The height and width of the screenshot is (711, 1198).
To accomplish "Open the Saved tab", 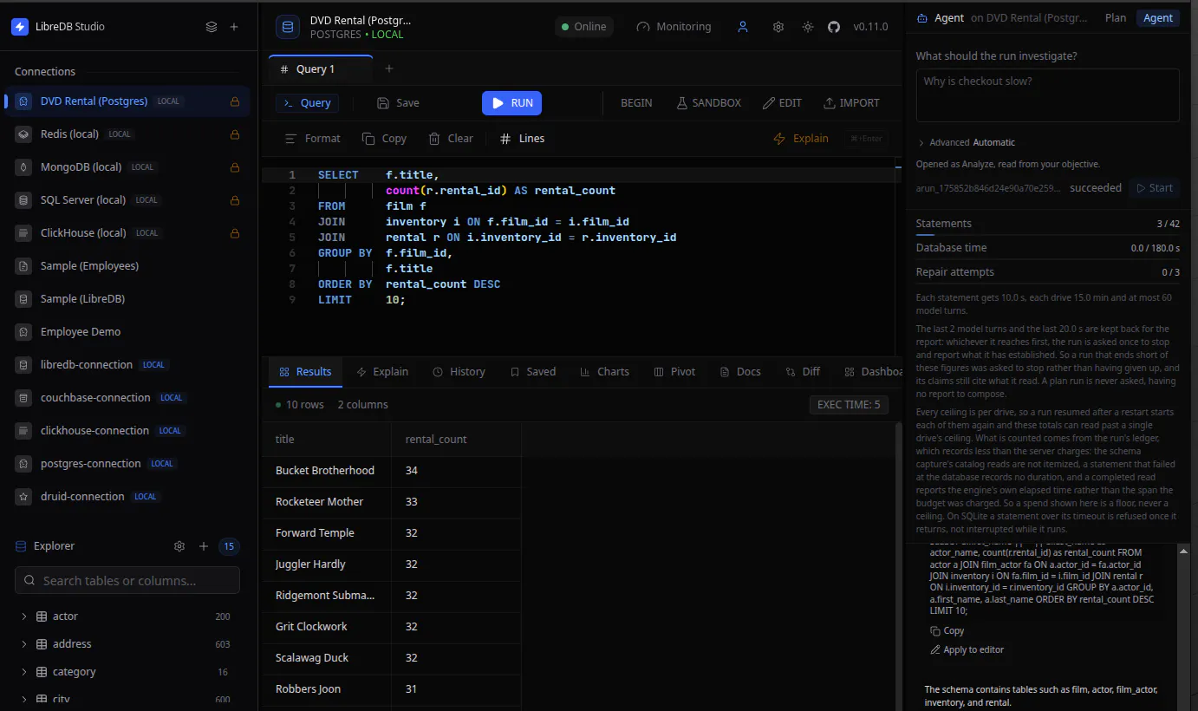I will click(533, 372).
